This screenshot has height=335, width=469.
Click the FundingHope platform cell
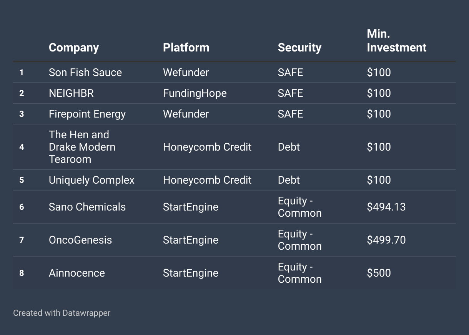coord(195,93)
